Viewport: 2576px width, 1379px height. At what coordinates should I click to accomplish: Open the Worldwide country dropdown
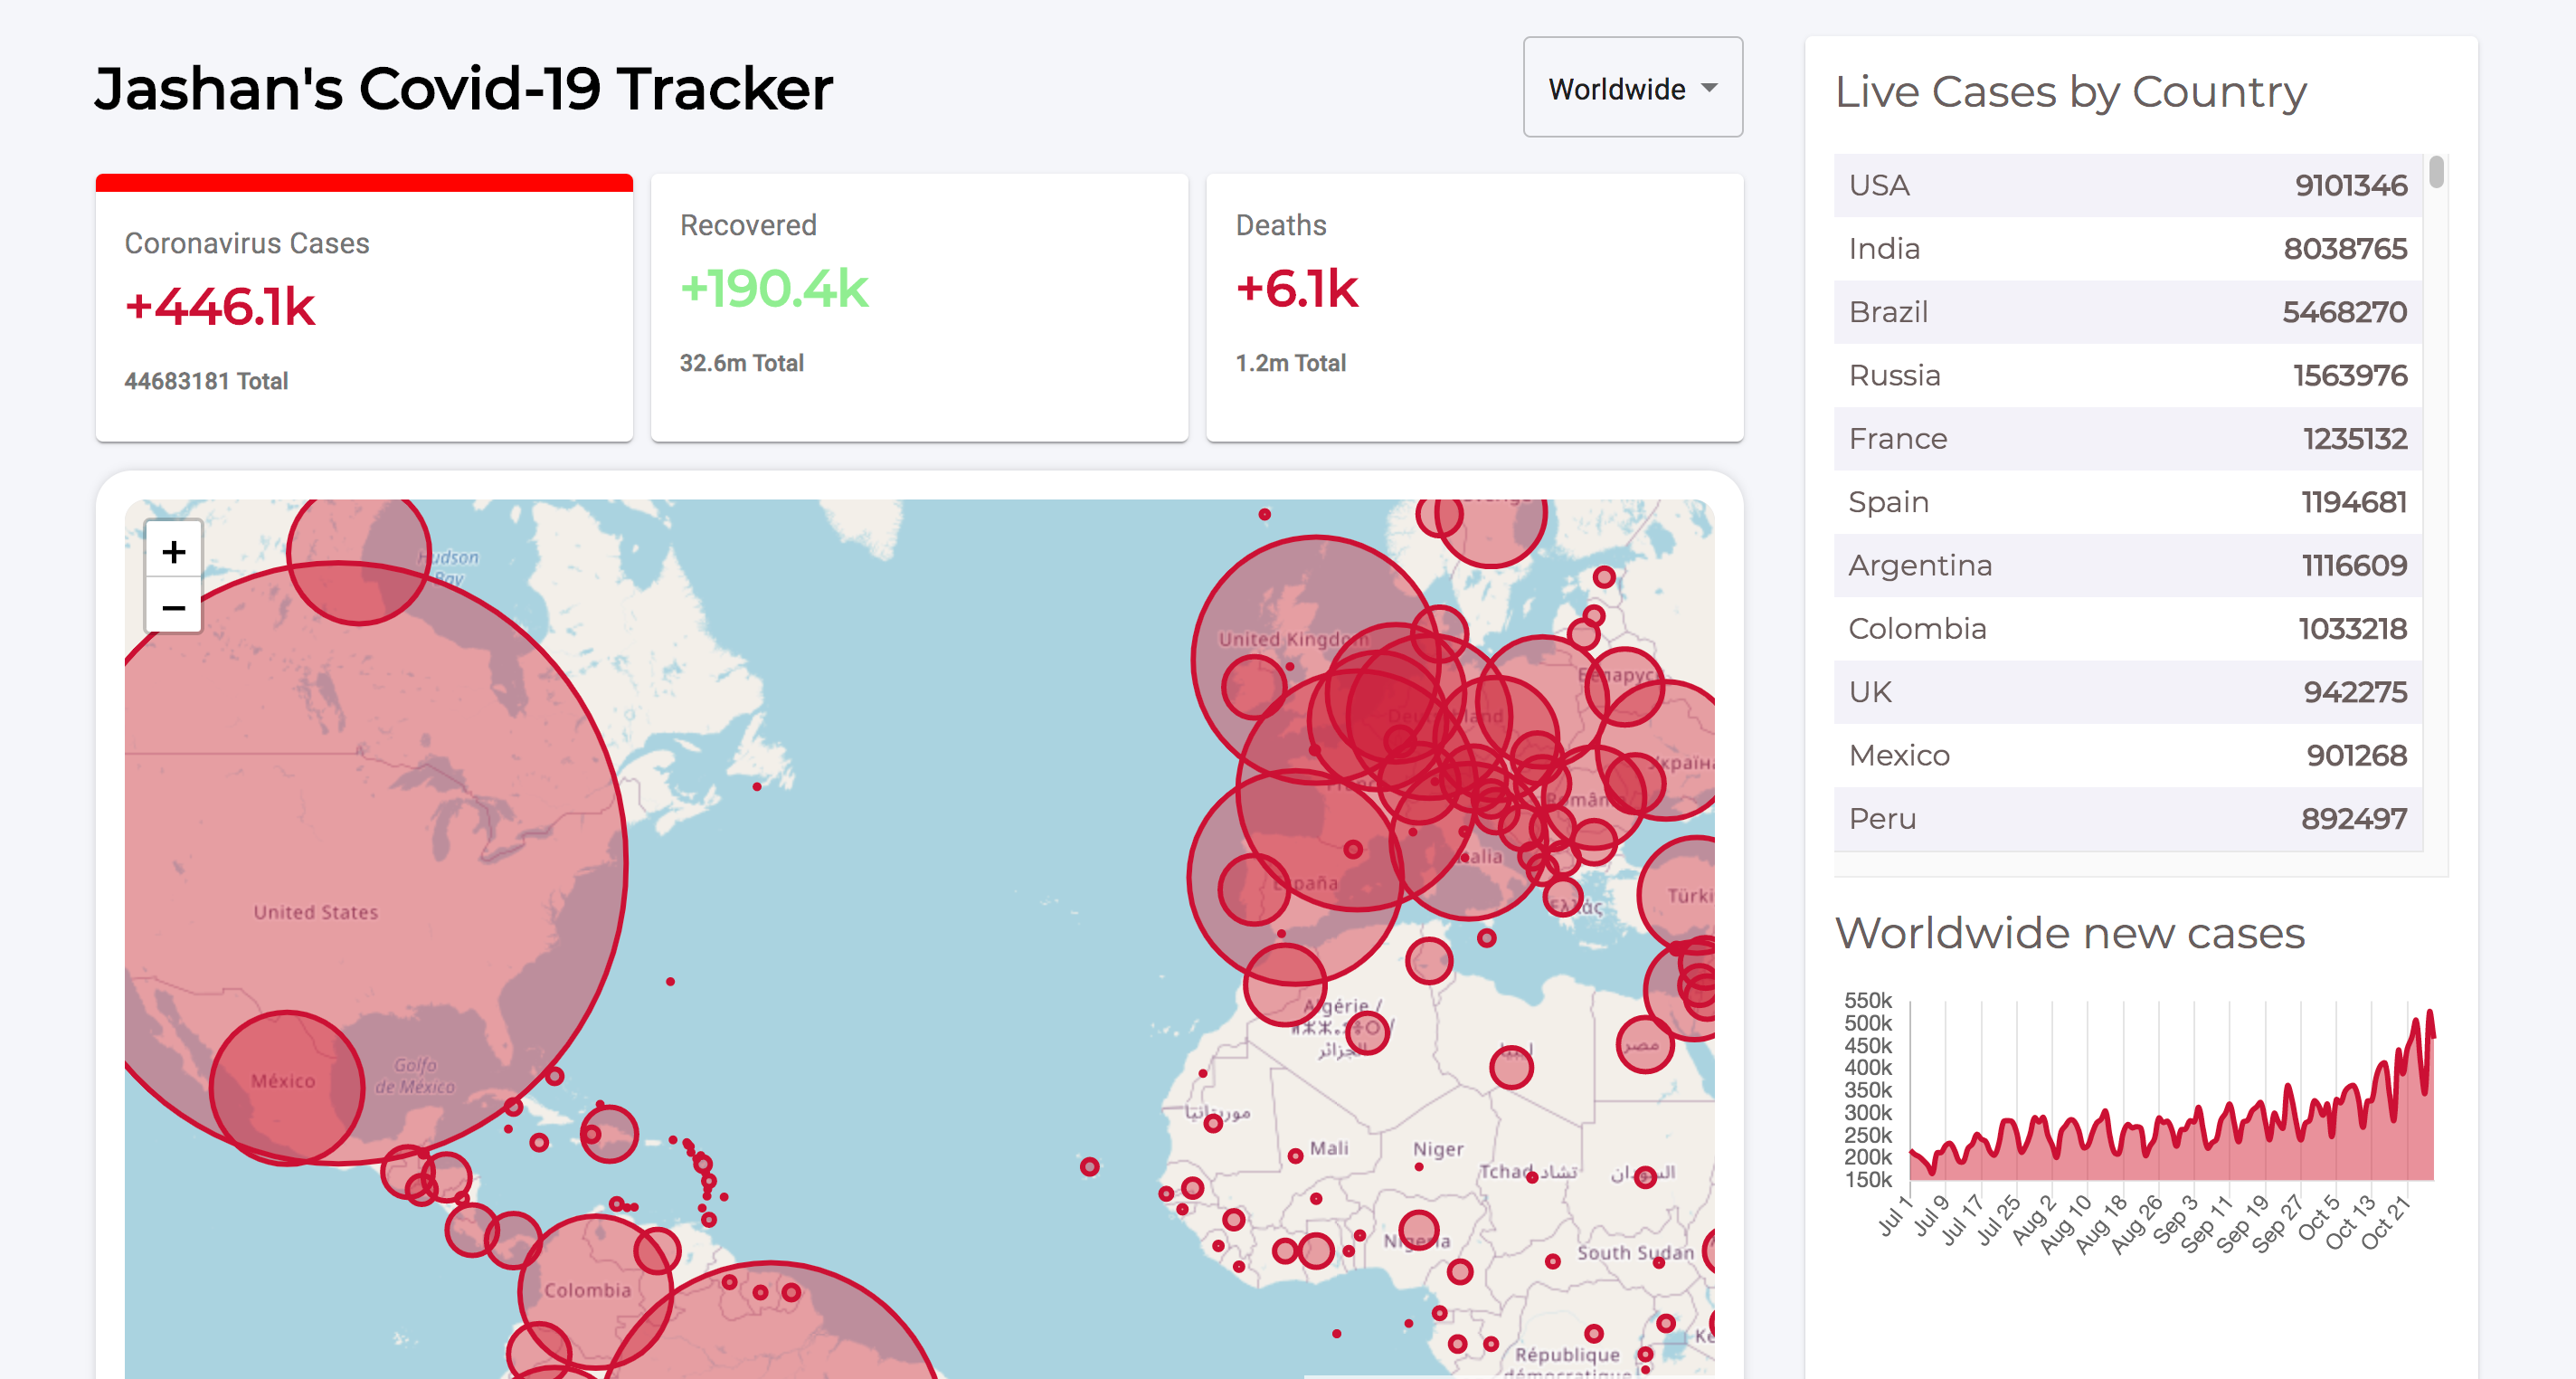[x=1631, y=88]
